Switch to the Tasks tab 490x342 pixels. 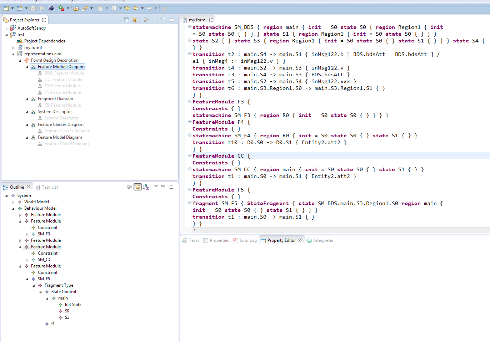191,240
